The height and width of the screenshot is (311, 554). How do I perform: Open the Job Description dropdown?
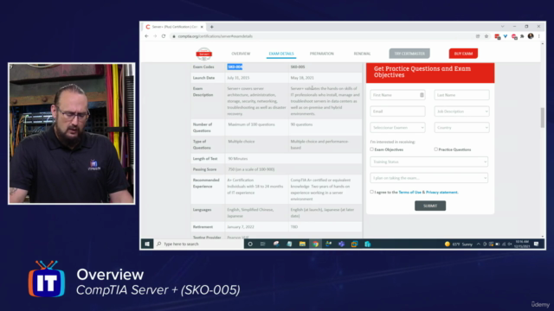pyautogui.click(x=461, y=111)
